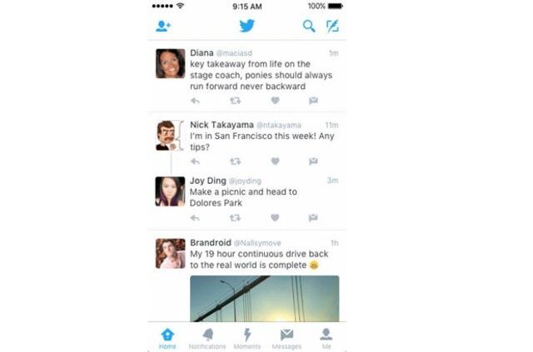Open the search magnifier icon
533x352 pixels.
(x=309, y=26)
